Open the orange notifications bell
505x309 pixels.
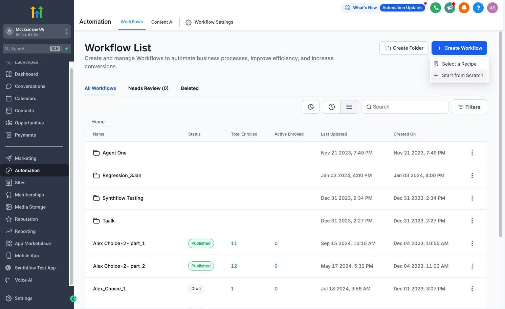(x=464, y=8)
